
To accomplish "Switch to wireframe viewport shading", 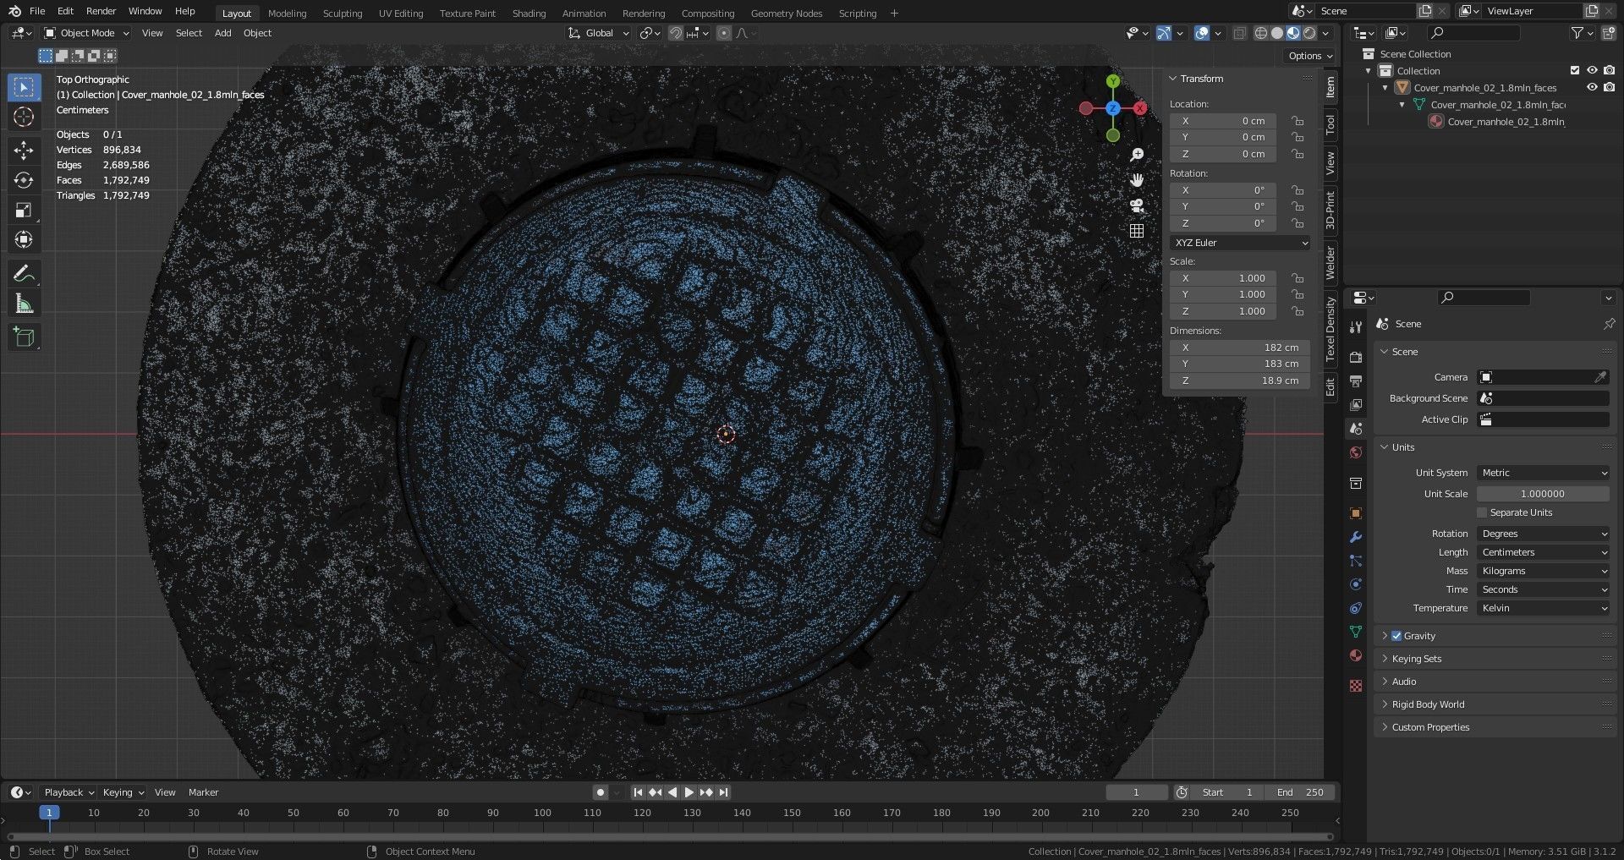I will point(1260,33).
